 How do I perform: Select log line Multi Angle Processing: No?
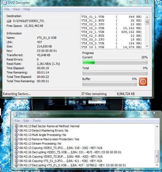tap(43, 135)
